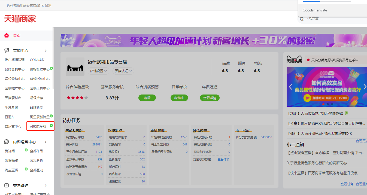Open the 天猫分期免息 加速店铺成交转化 article

319,133
